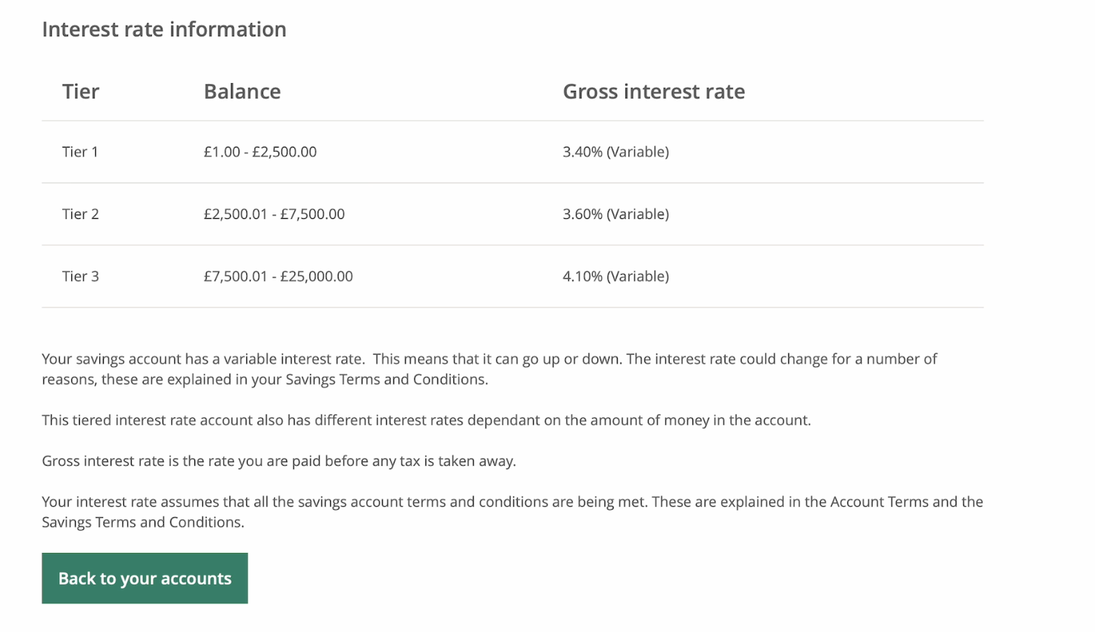Click the Savings Terms and Conditions text line

(143, 522)
